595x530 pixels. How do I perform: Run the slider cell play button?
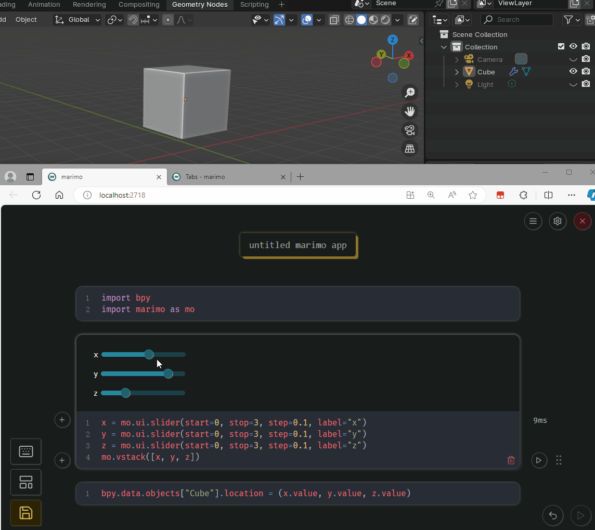point(539,460)
